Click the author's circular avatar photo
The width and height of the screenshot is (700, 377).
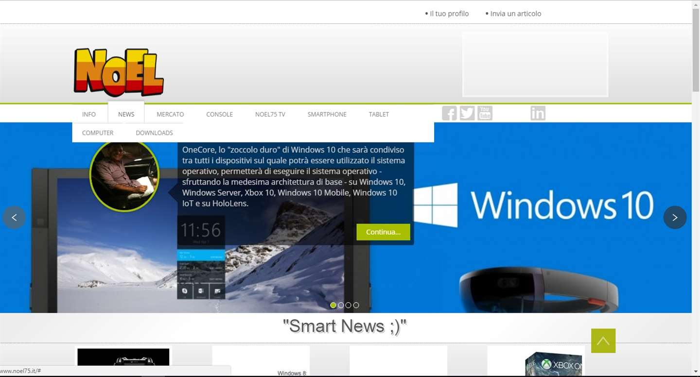(124, 176)
